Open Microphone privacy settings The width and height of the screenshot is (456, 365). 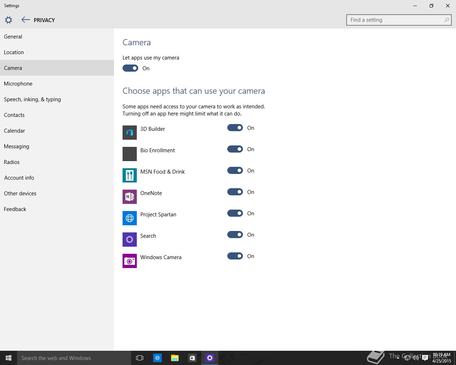57,83
